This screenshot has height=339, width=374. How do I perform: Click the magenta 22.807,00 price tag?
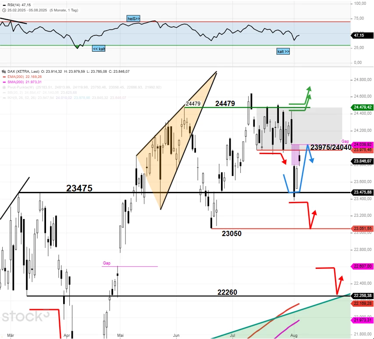[362, 266]
